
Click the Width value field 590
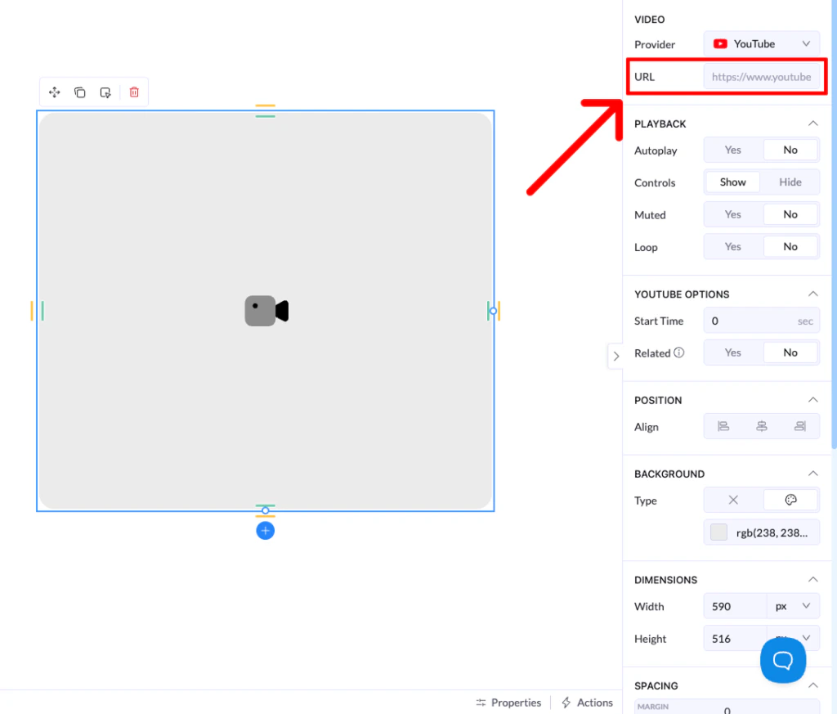pos(735,606)
